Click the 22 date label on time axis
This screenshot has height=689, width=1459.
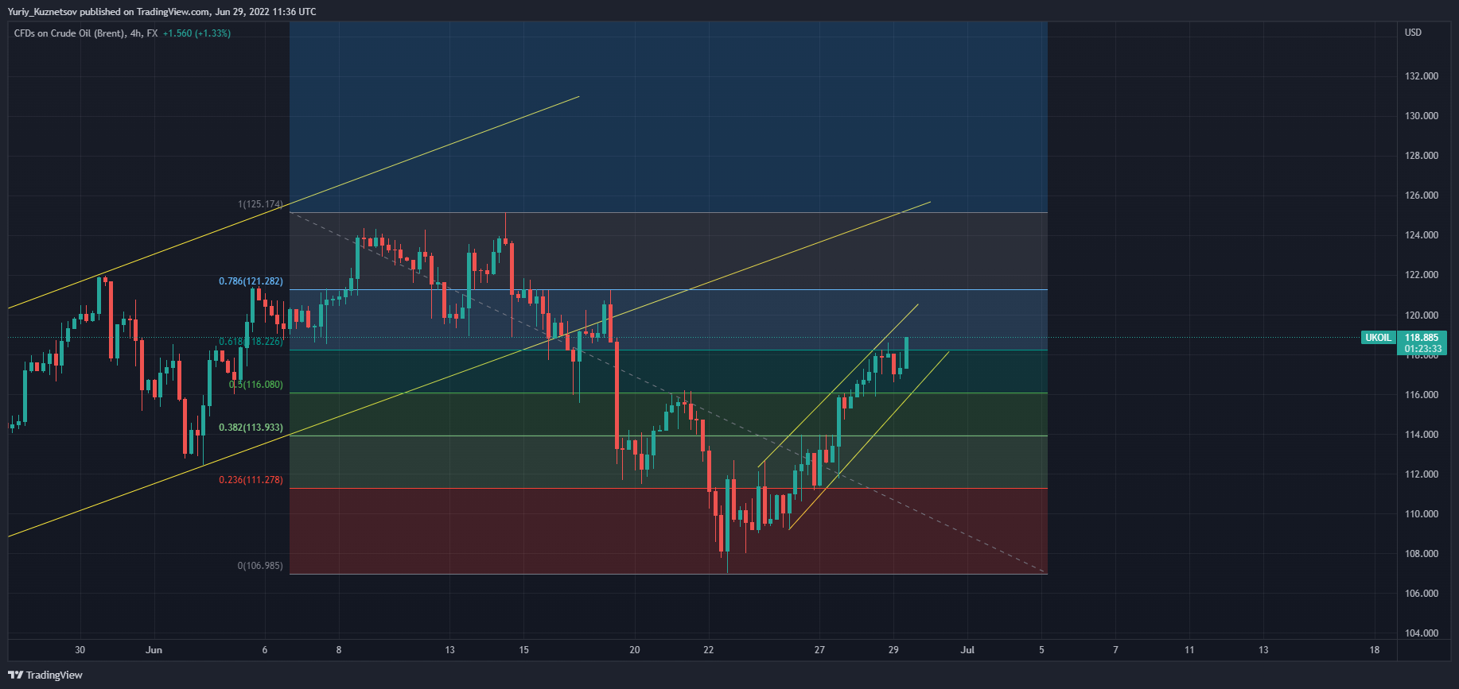(x=709, y=650)
